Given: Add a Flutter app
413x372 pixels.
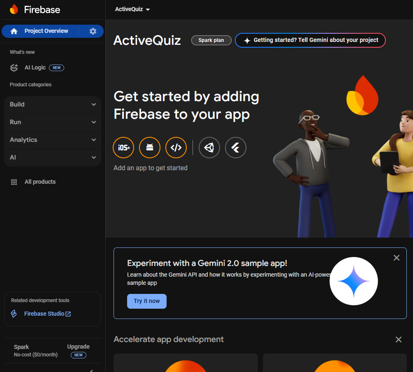Looking at the screenshot, I should (236, 148).
